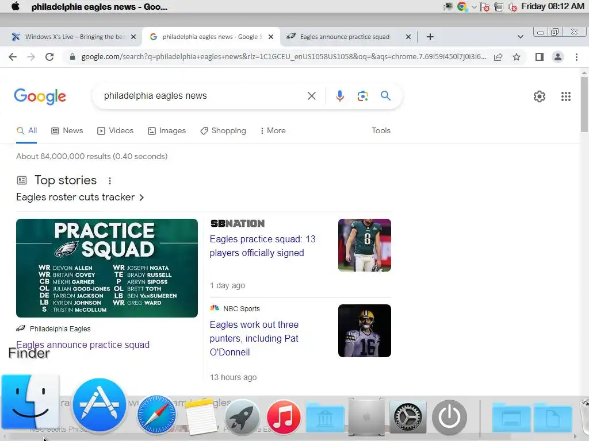
Task: Expand the tab search dropdown chevron
Action: tap(520, 37)
